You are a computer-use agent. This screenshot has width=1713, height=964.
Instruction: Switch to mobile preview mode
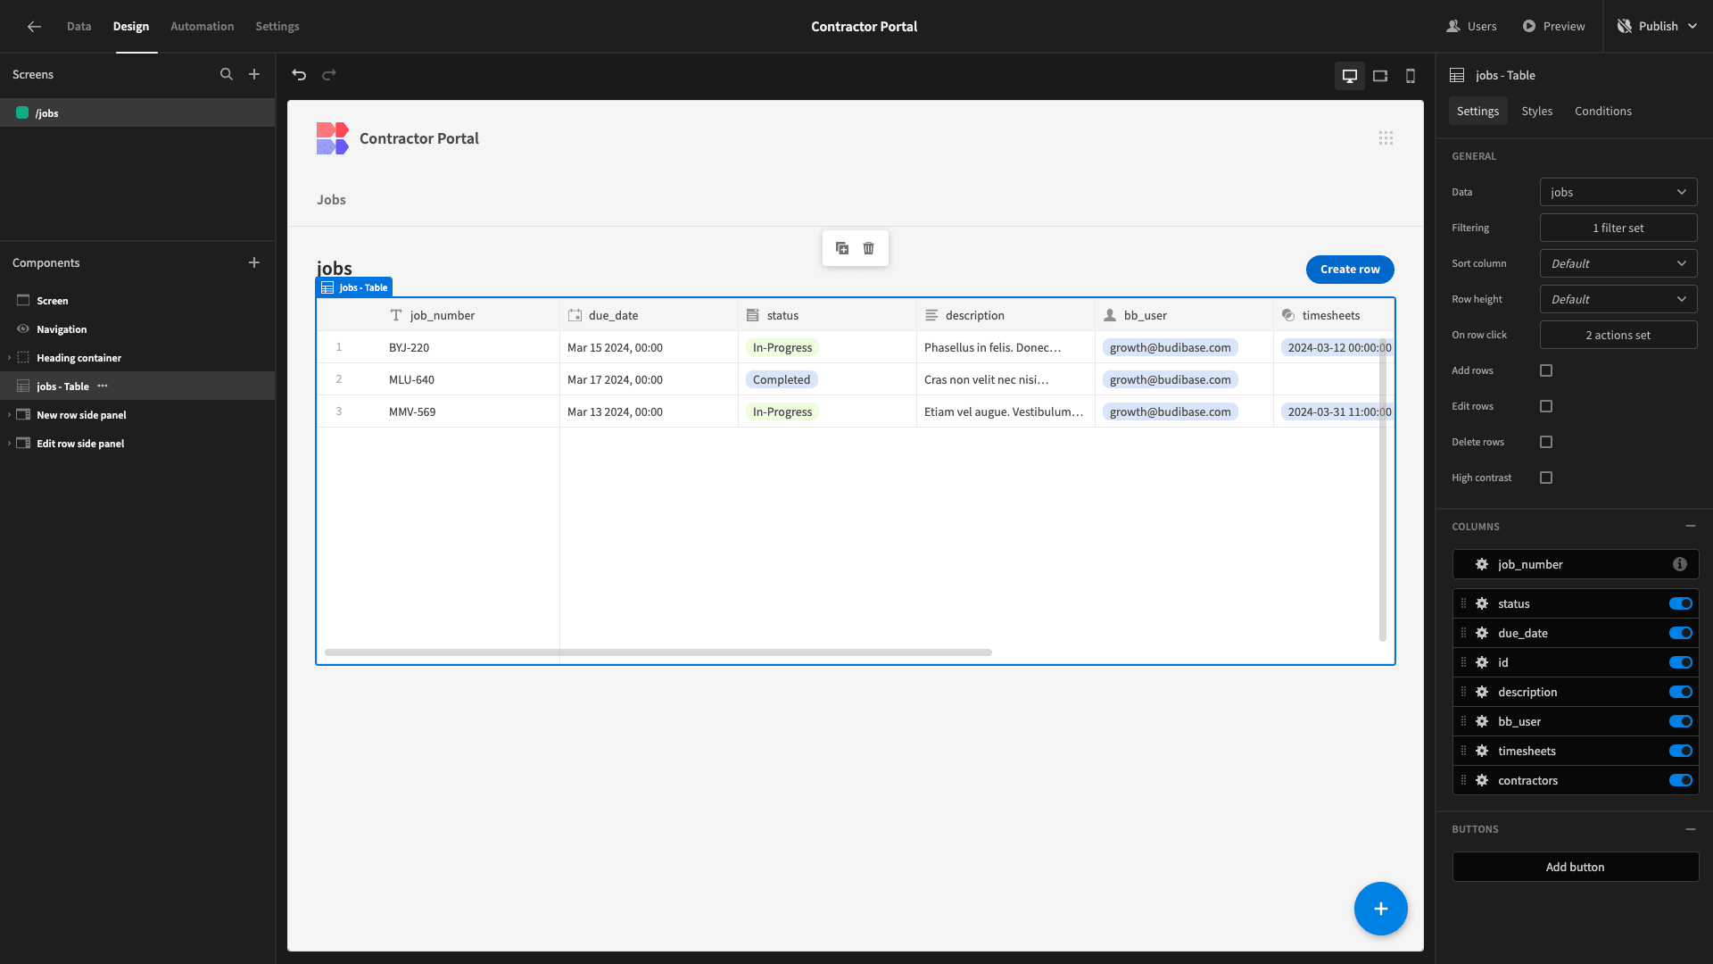[1411, 76]
